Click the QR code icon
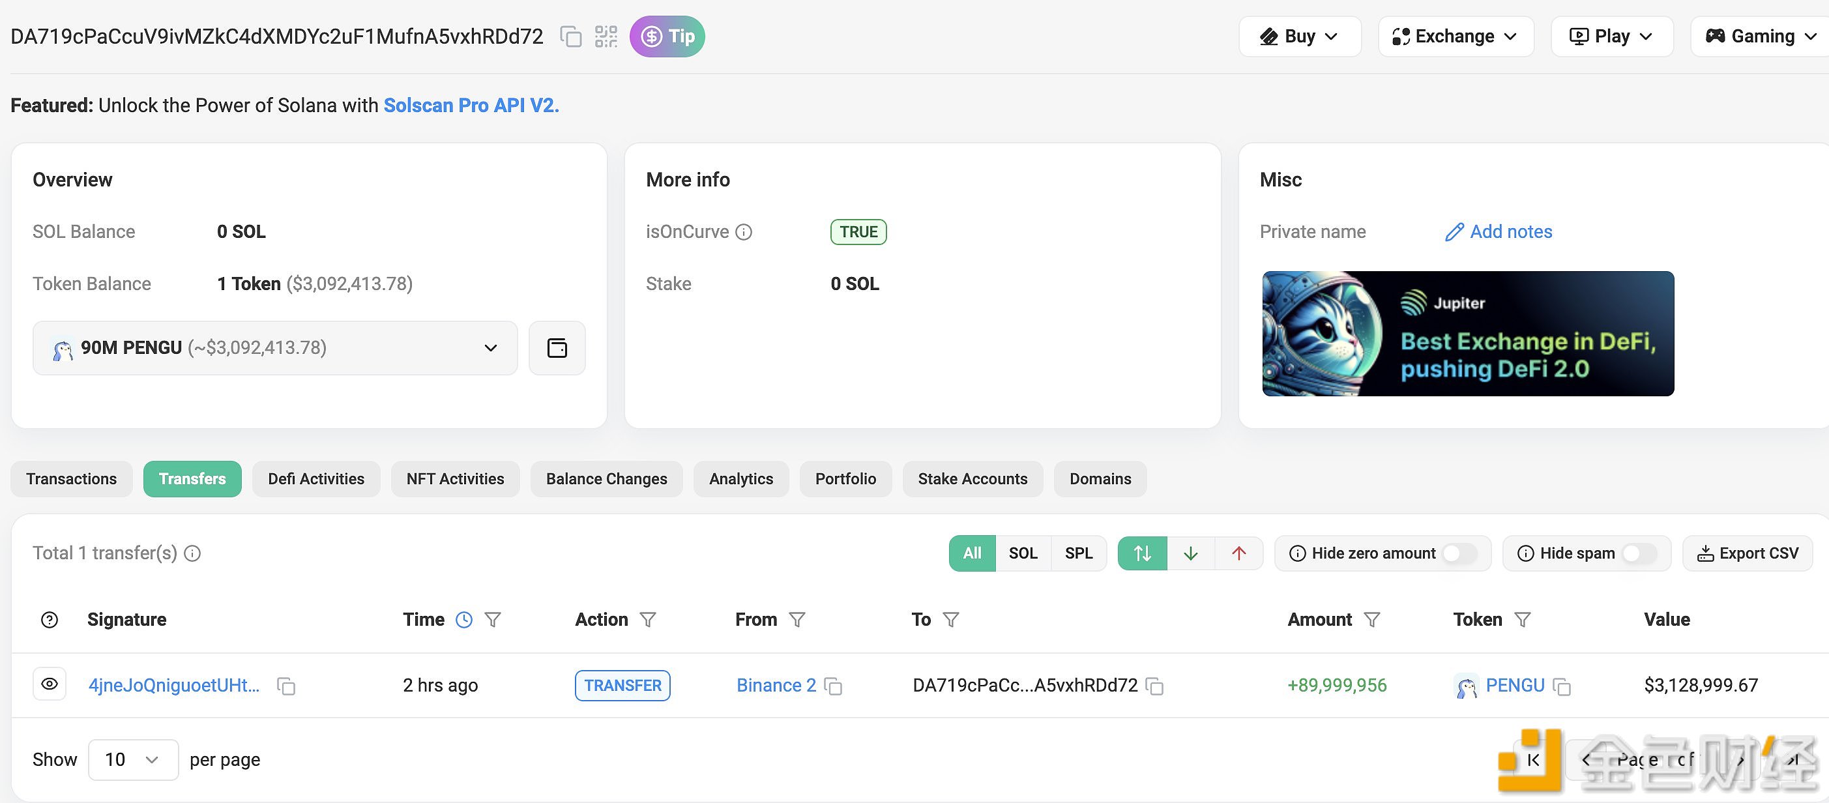The width and height of the screenshot is (1829, 803). pos(604,36)
